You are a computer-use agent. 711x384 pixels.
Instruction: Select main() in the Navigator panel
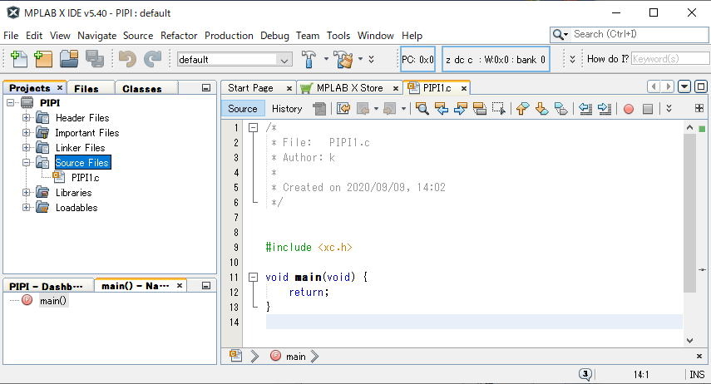tap(53, 301)
